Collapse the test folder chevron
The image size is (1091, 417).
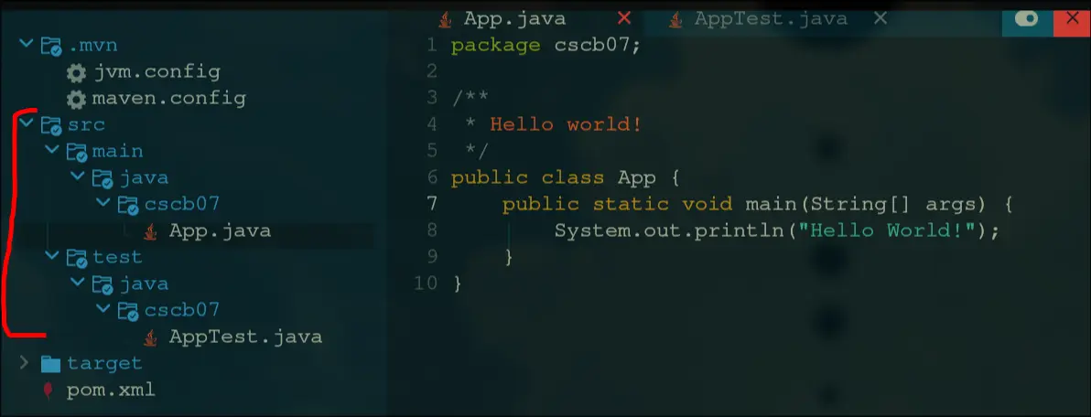pyautogui.click(x=51, y=257)
